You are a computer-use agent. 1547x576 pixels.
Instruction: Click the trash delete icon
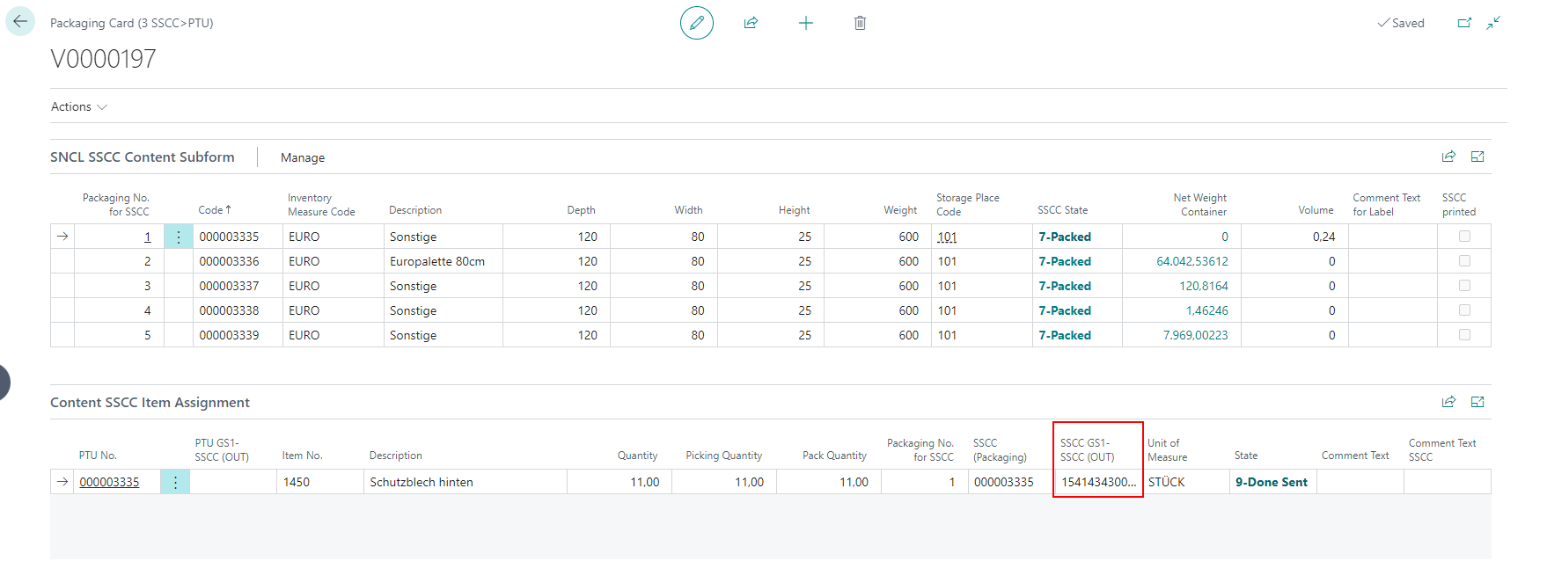click(860, 23)
